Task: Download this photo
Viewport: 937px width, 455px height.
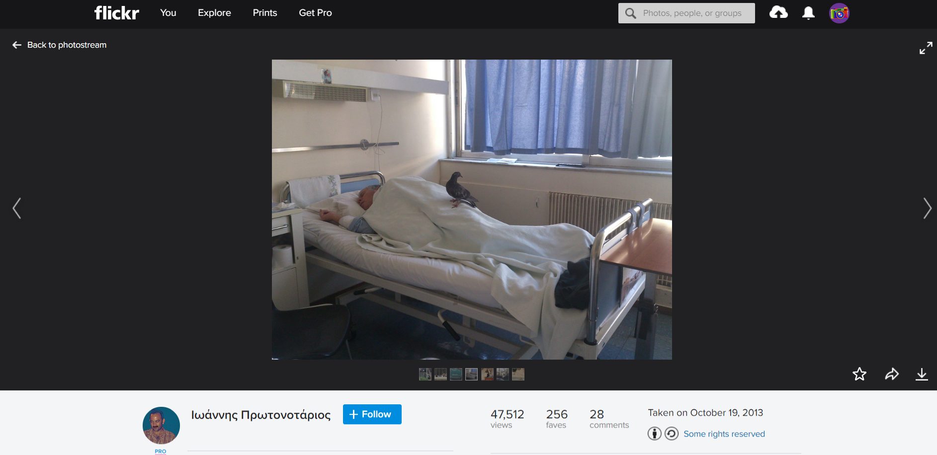Action: point(922,374)
